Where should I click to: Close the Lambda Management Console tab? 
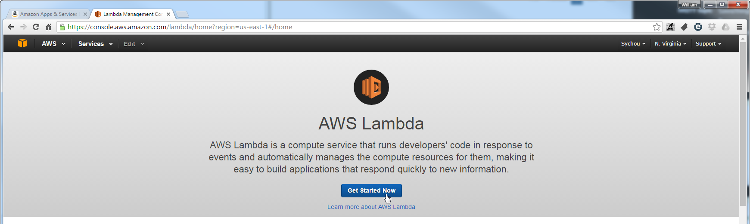click(x=168, y=14)
